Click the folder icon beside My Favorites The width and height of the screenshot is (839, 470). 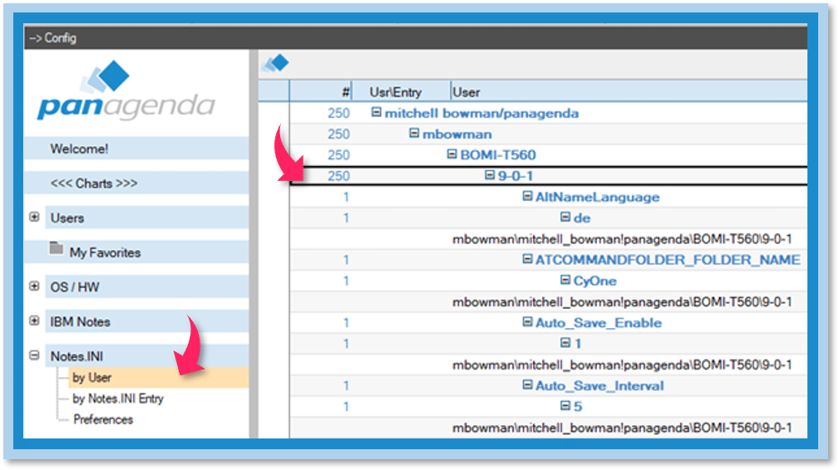click(x=56, y=250)
